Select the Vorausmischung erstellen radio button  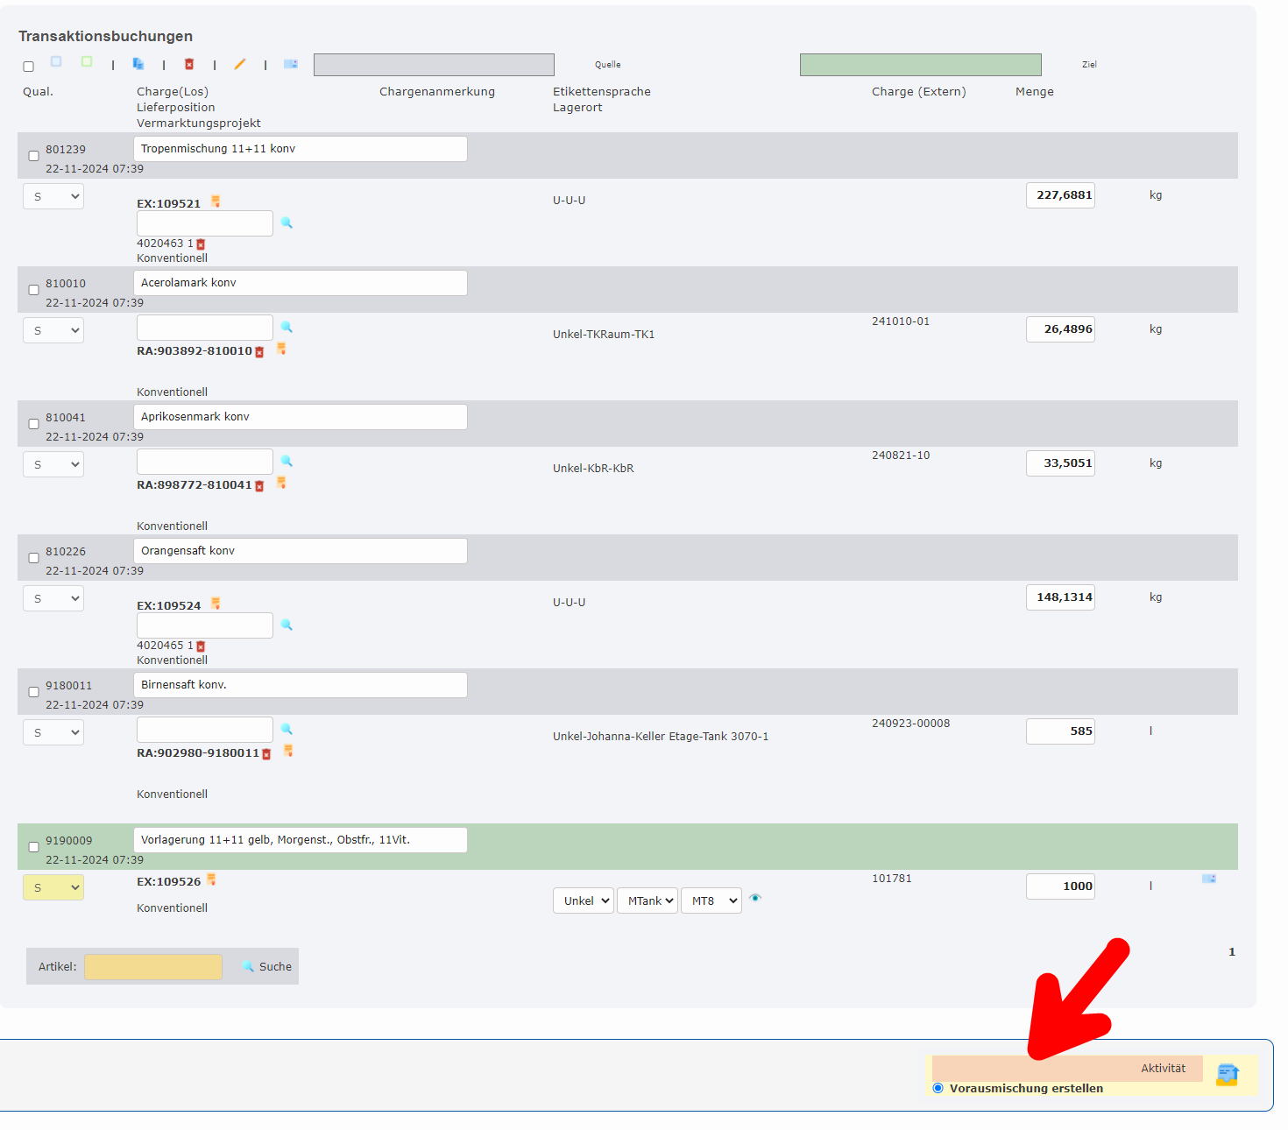click(x=938, y=1087)
